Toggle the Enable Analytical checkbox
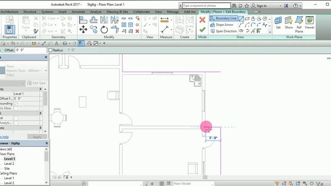Image resolution: width=331 pixels, height=186 pixels. click(x=16, y=123)
